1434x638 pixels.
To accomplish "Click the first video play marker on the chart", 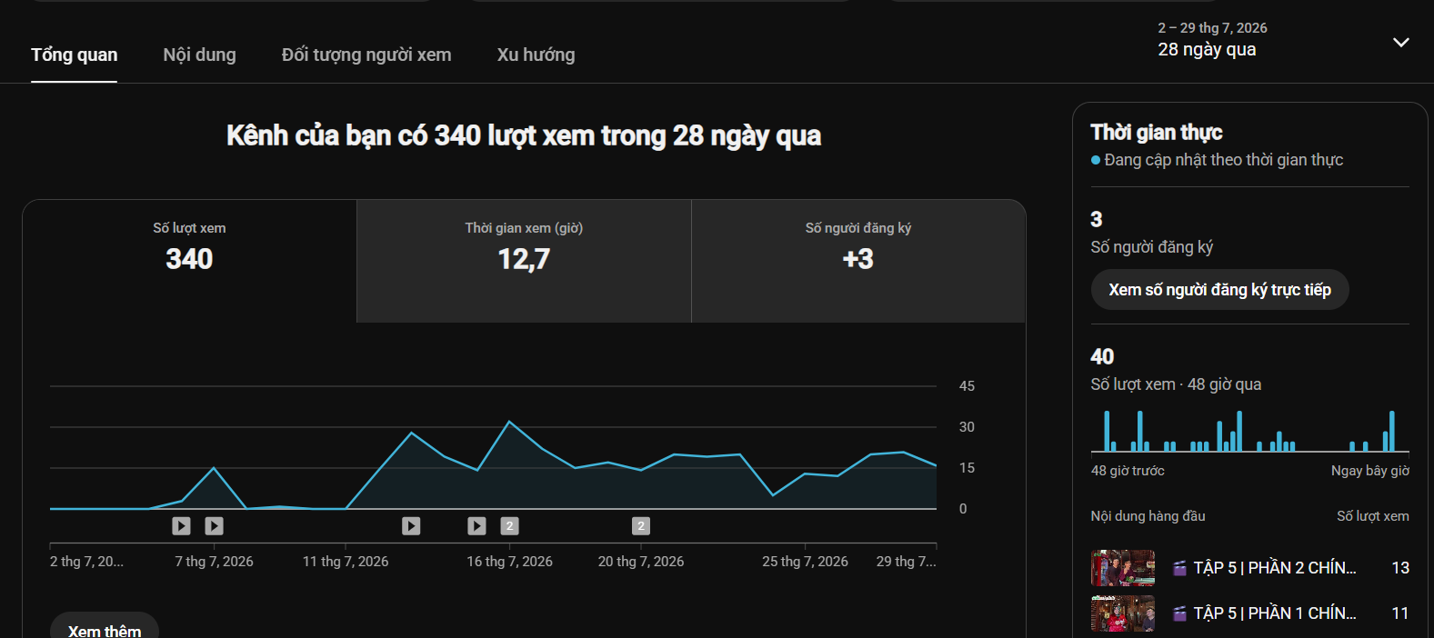I will pyautogui.click(x=181, y=525).
